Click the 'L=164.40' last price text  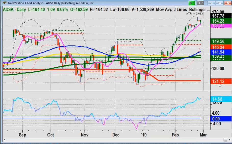[x=36, y=10]
